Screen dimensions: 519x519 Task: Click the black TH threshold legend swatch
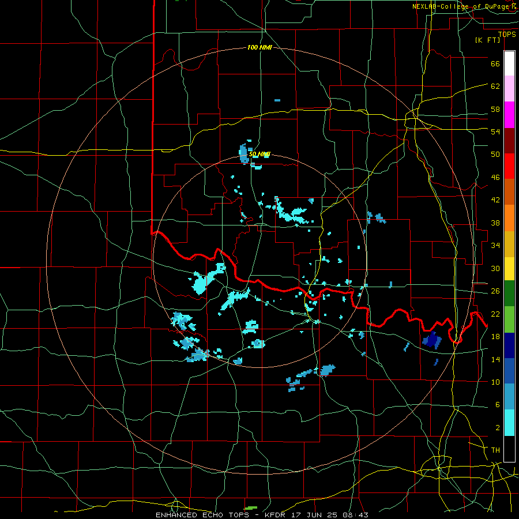[509, 449]
